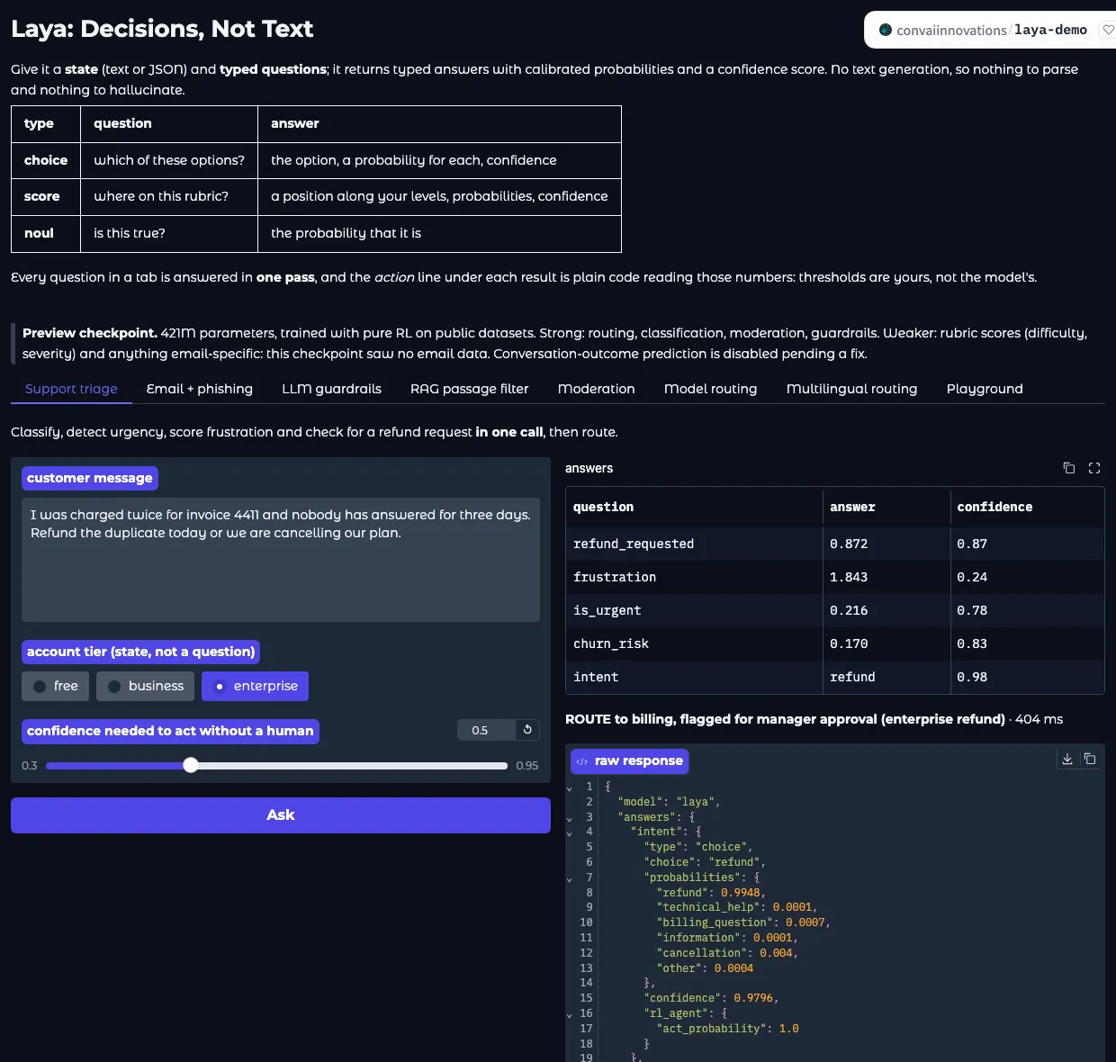Select the churn_risk question cell
Image resolution: width=1116 pixels, height=1062 pixels.
tap(694, 643)
